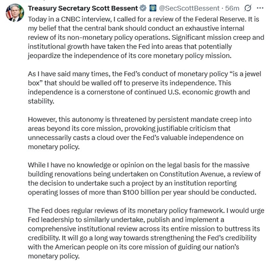
Task: Click the blue verified checkmark badge
Action: coord(143,8)
